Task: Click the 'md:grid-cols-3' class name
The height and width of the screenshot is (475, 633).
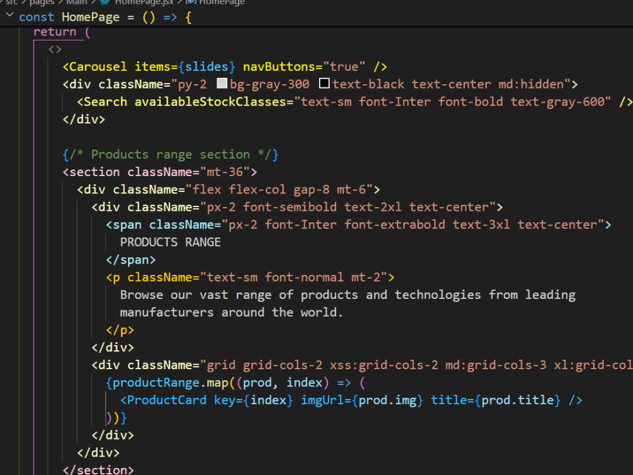Action: (x=496, y=365)
